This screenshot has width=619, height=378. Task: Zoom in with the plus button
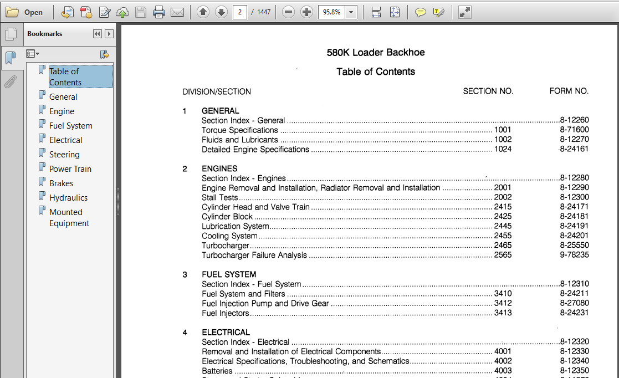coord(307,12)
